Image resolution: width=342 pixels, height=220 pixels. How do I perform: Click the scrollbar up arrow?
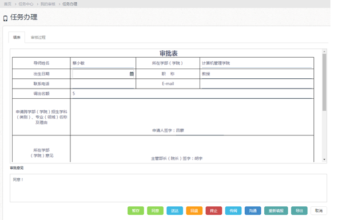coord(324,51)
